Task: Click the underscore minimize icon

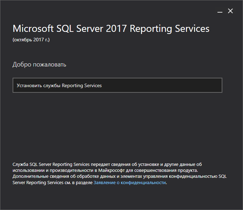Action: [x=220, y=11]
